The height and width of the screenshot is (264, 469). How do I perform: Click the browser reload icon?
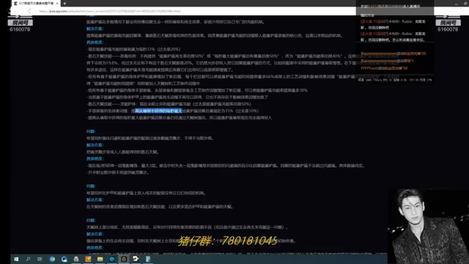coord(29,11)
